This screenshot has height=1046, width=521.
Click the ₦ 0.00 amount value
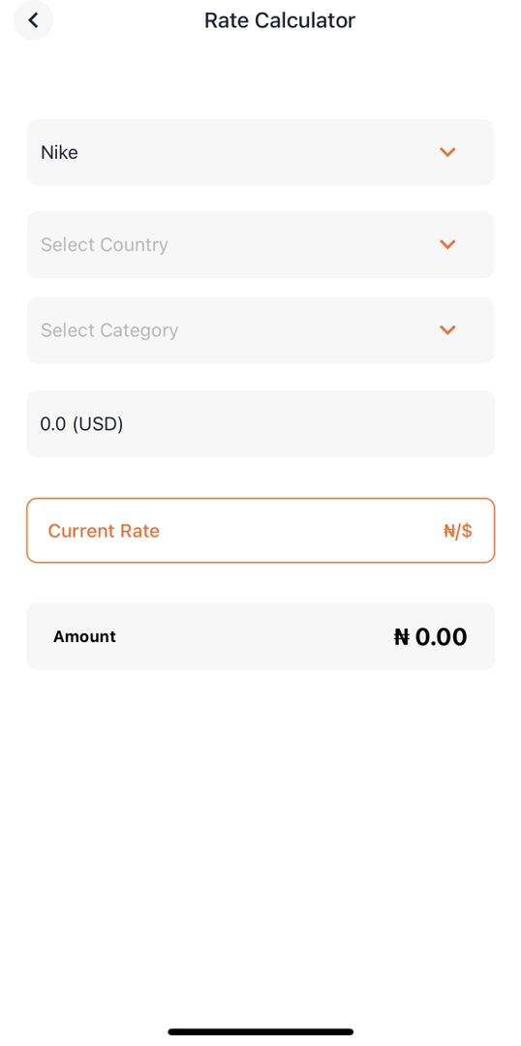click(x=430, y=637)
